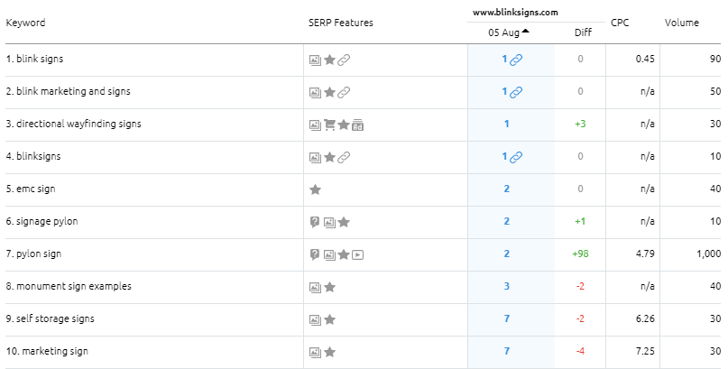This screenshot has height=369, width=728.
Task: Click the image pack icon for blink signs
Action: 315,60
